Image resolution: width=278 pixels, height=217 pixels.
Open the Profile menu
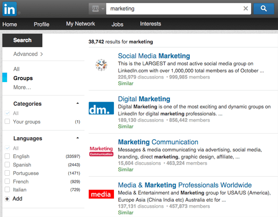pos(42,24)
